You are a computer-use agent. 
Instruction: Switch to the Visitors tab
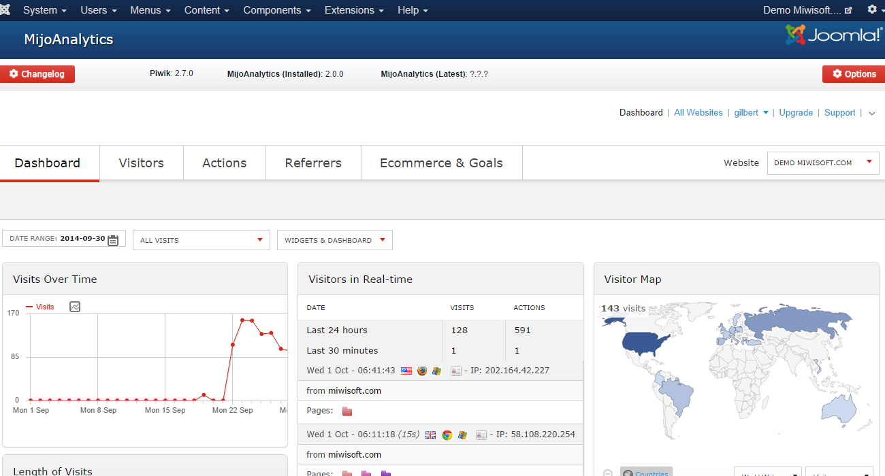142,163
